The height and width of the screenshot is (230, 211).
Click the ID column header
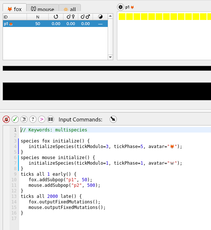click(x=15, y=17)
